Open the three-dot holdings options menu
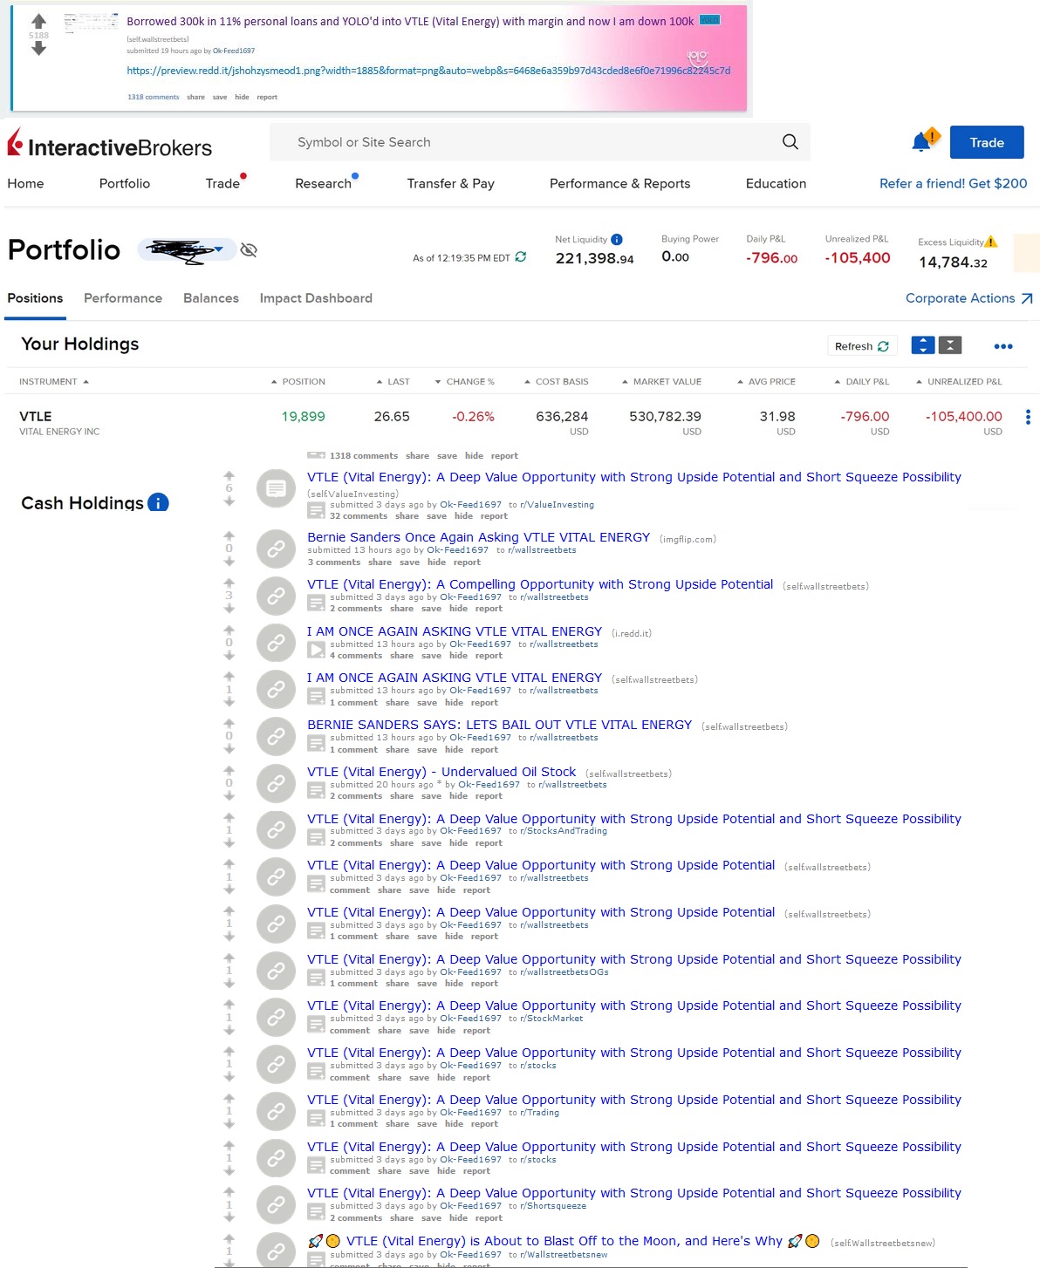The width and height of the screenshot is (1040, 1268). pos(1003,346)
